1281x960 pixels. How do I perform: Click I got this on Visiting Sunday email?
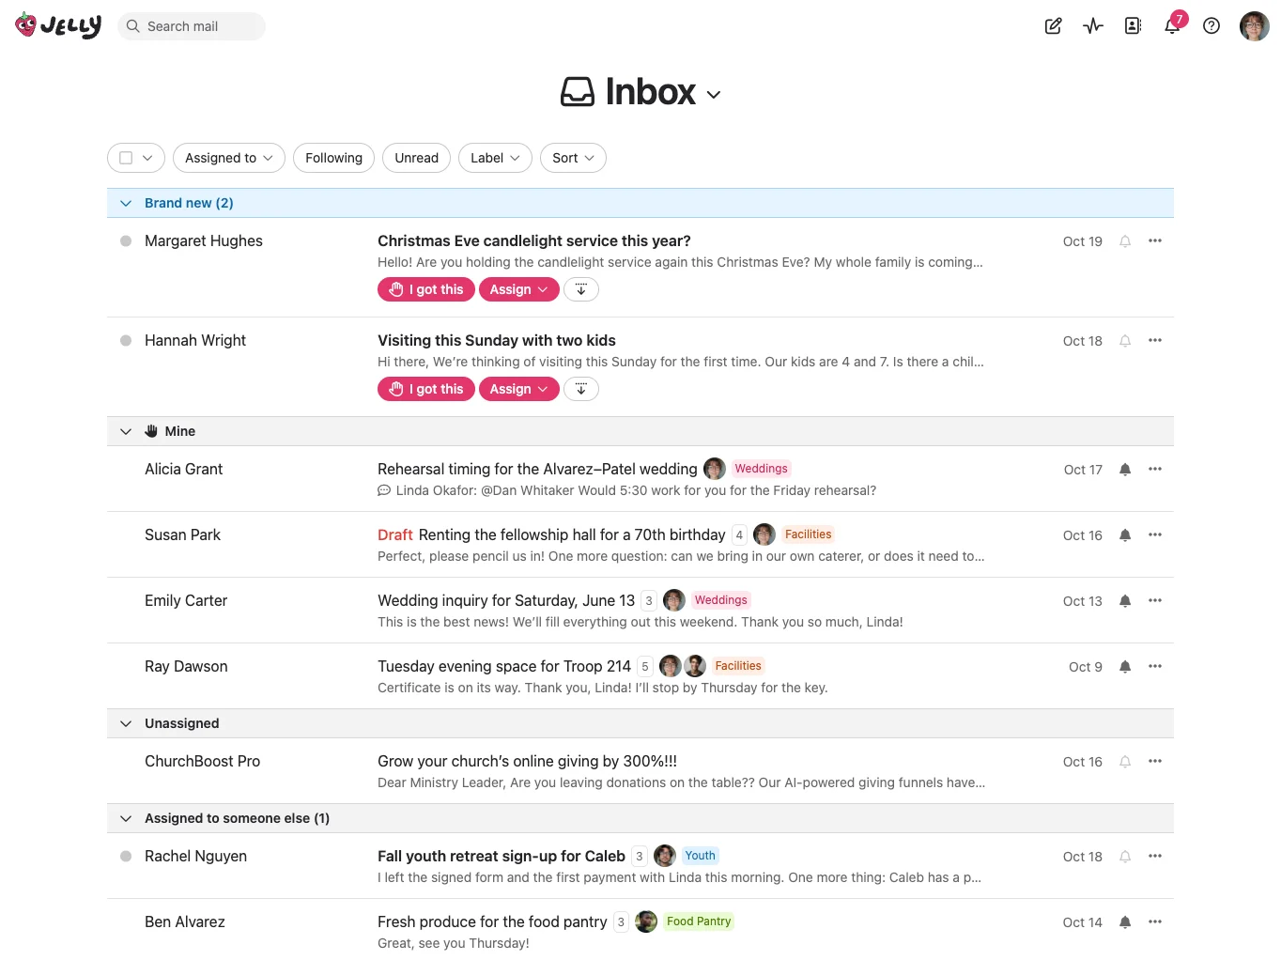tap(426, 389)
